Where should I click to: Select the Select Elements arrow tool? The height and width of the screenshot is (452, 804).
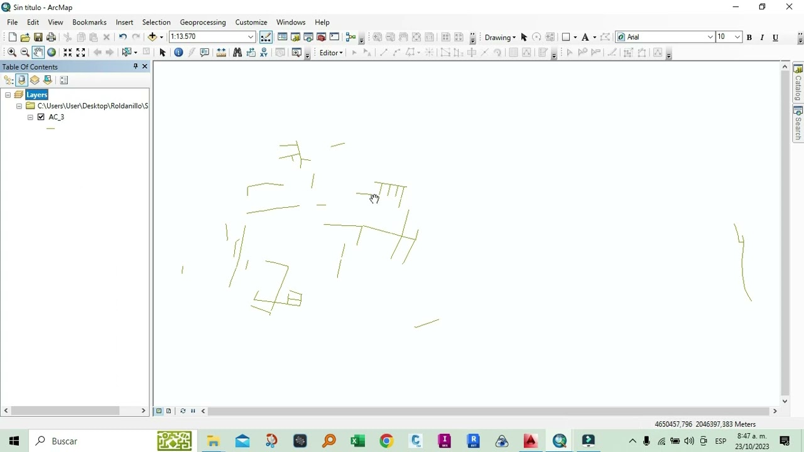click(x=163, y=53)
